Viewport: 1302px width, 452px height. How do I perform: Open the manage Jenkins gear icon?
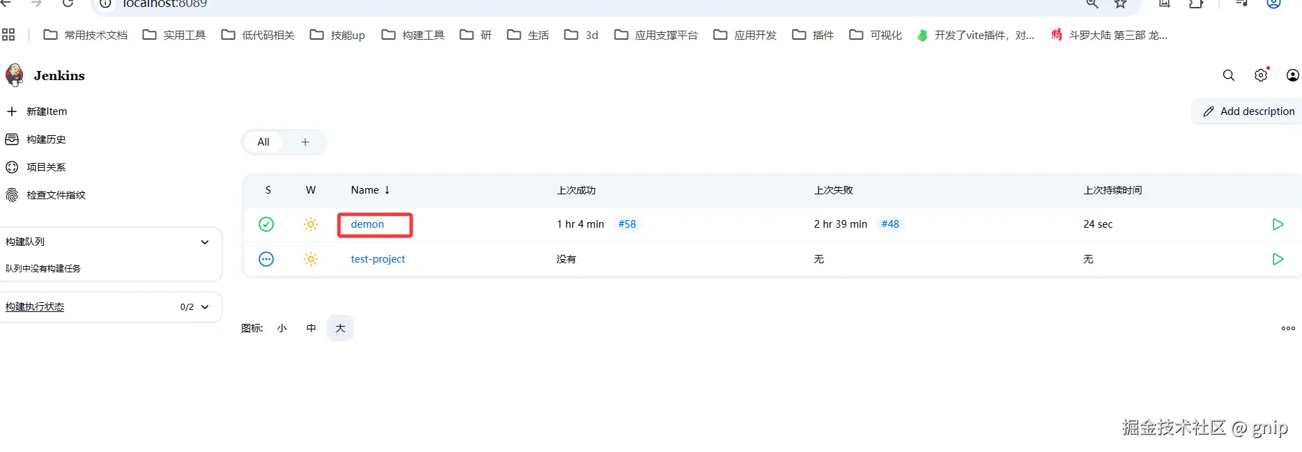point(1261,75)
